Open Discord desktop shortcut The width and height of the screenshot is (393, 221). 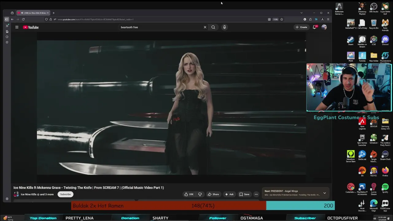[x=385, y=41]
